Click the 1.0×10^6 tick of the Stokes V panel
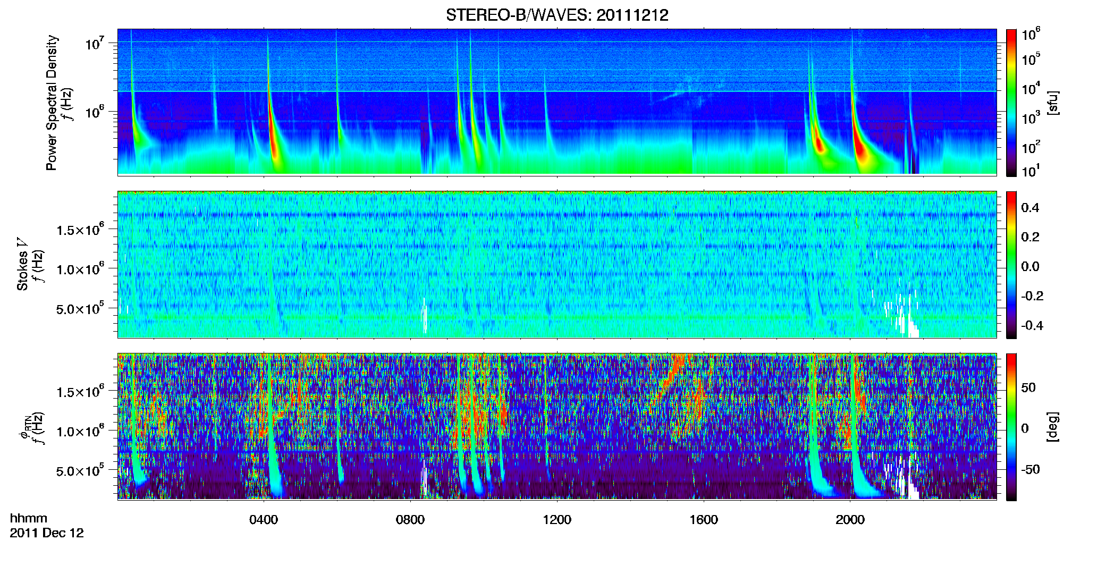This screenshot has width=1114, height=574. pos(80,269)
